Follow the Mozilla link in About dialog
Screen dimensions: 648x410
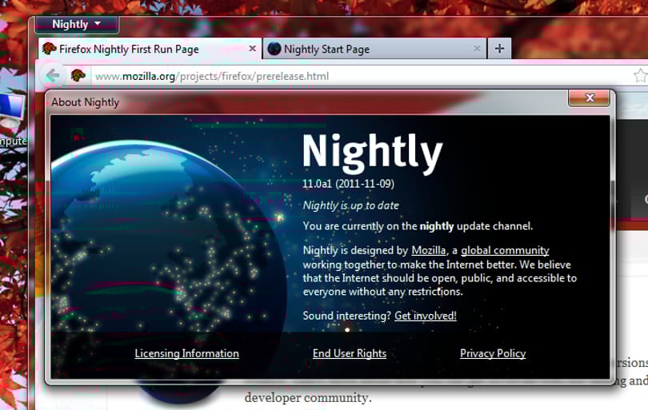pos(429,251)
